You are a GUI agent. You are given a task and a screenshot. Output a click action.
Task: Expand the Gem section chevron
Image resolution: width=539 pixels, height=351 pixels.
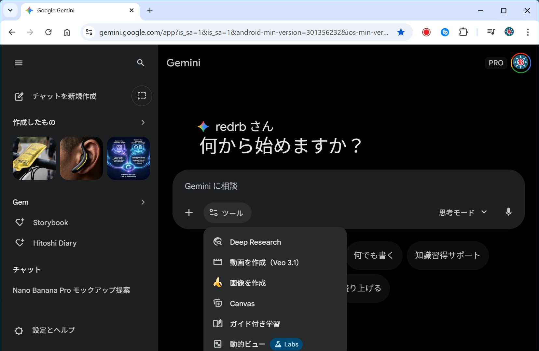(x=143, y=202)
